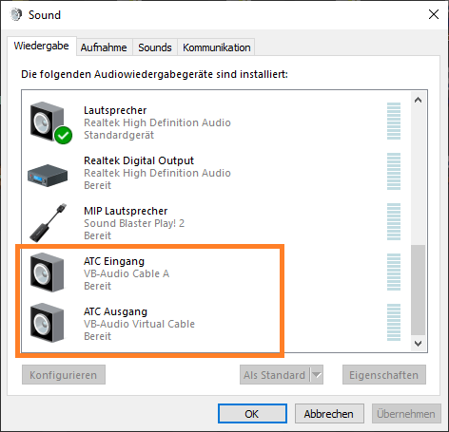Open the Als Standard dropdown arrow
This screenshot has width=449, height=432.
[x=317, y=375]
